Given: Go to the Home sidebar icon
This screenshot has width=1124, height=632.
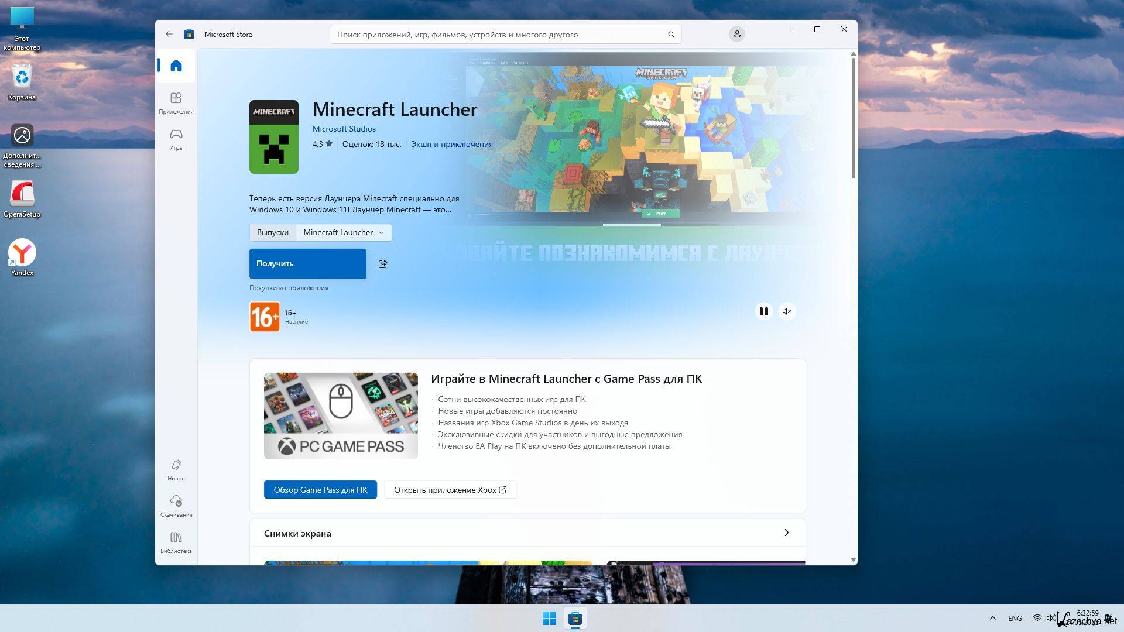Looking at the screenshot, I should tap(176, 66).
